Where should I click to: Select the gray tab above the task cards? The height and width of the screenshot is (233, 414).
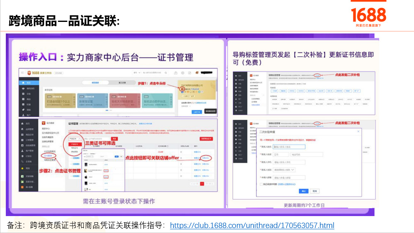tap(122, 83)
